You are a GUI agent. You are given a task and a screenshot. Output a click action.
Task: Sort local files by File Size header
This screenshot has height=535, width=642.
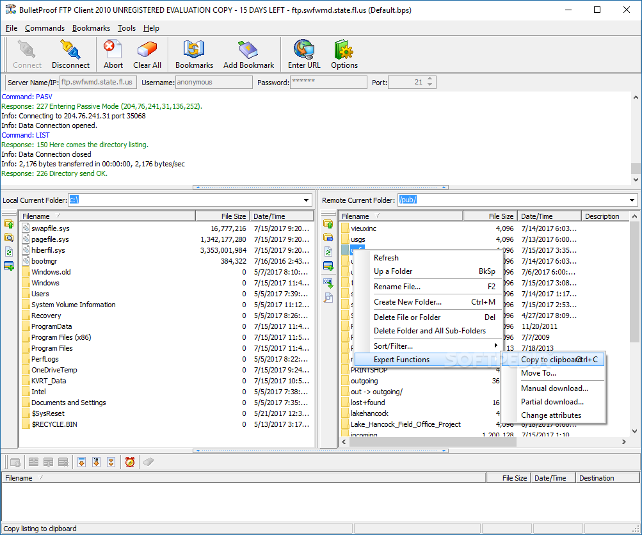(222, 216)
